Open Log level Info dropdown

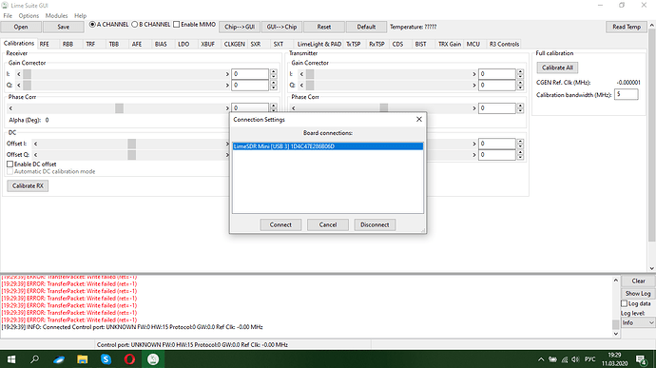(638, 322)
